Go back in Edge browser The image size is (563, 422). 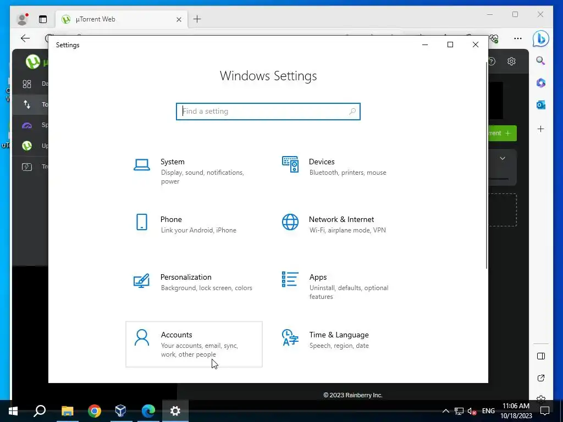click(25, 38)
